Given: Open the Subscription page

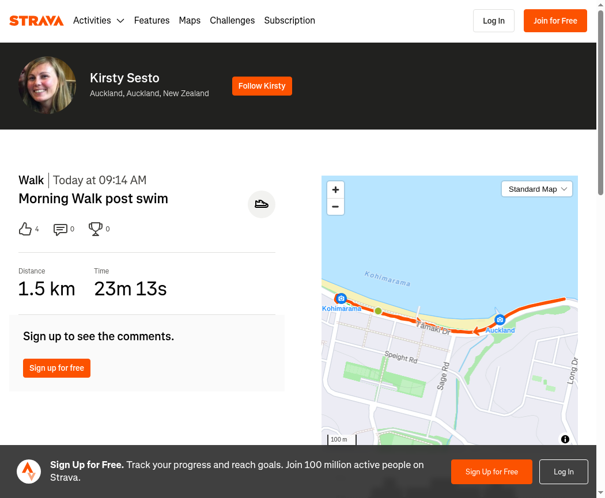Looking at the screenshot, I should (289, 20).
